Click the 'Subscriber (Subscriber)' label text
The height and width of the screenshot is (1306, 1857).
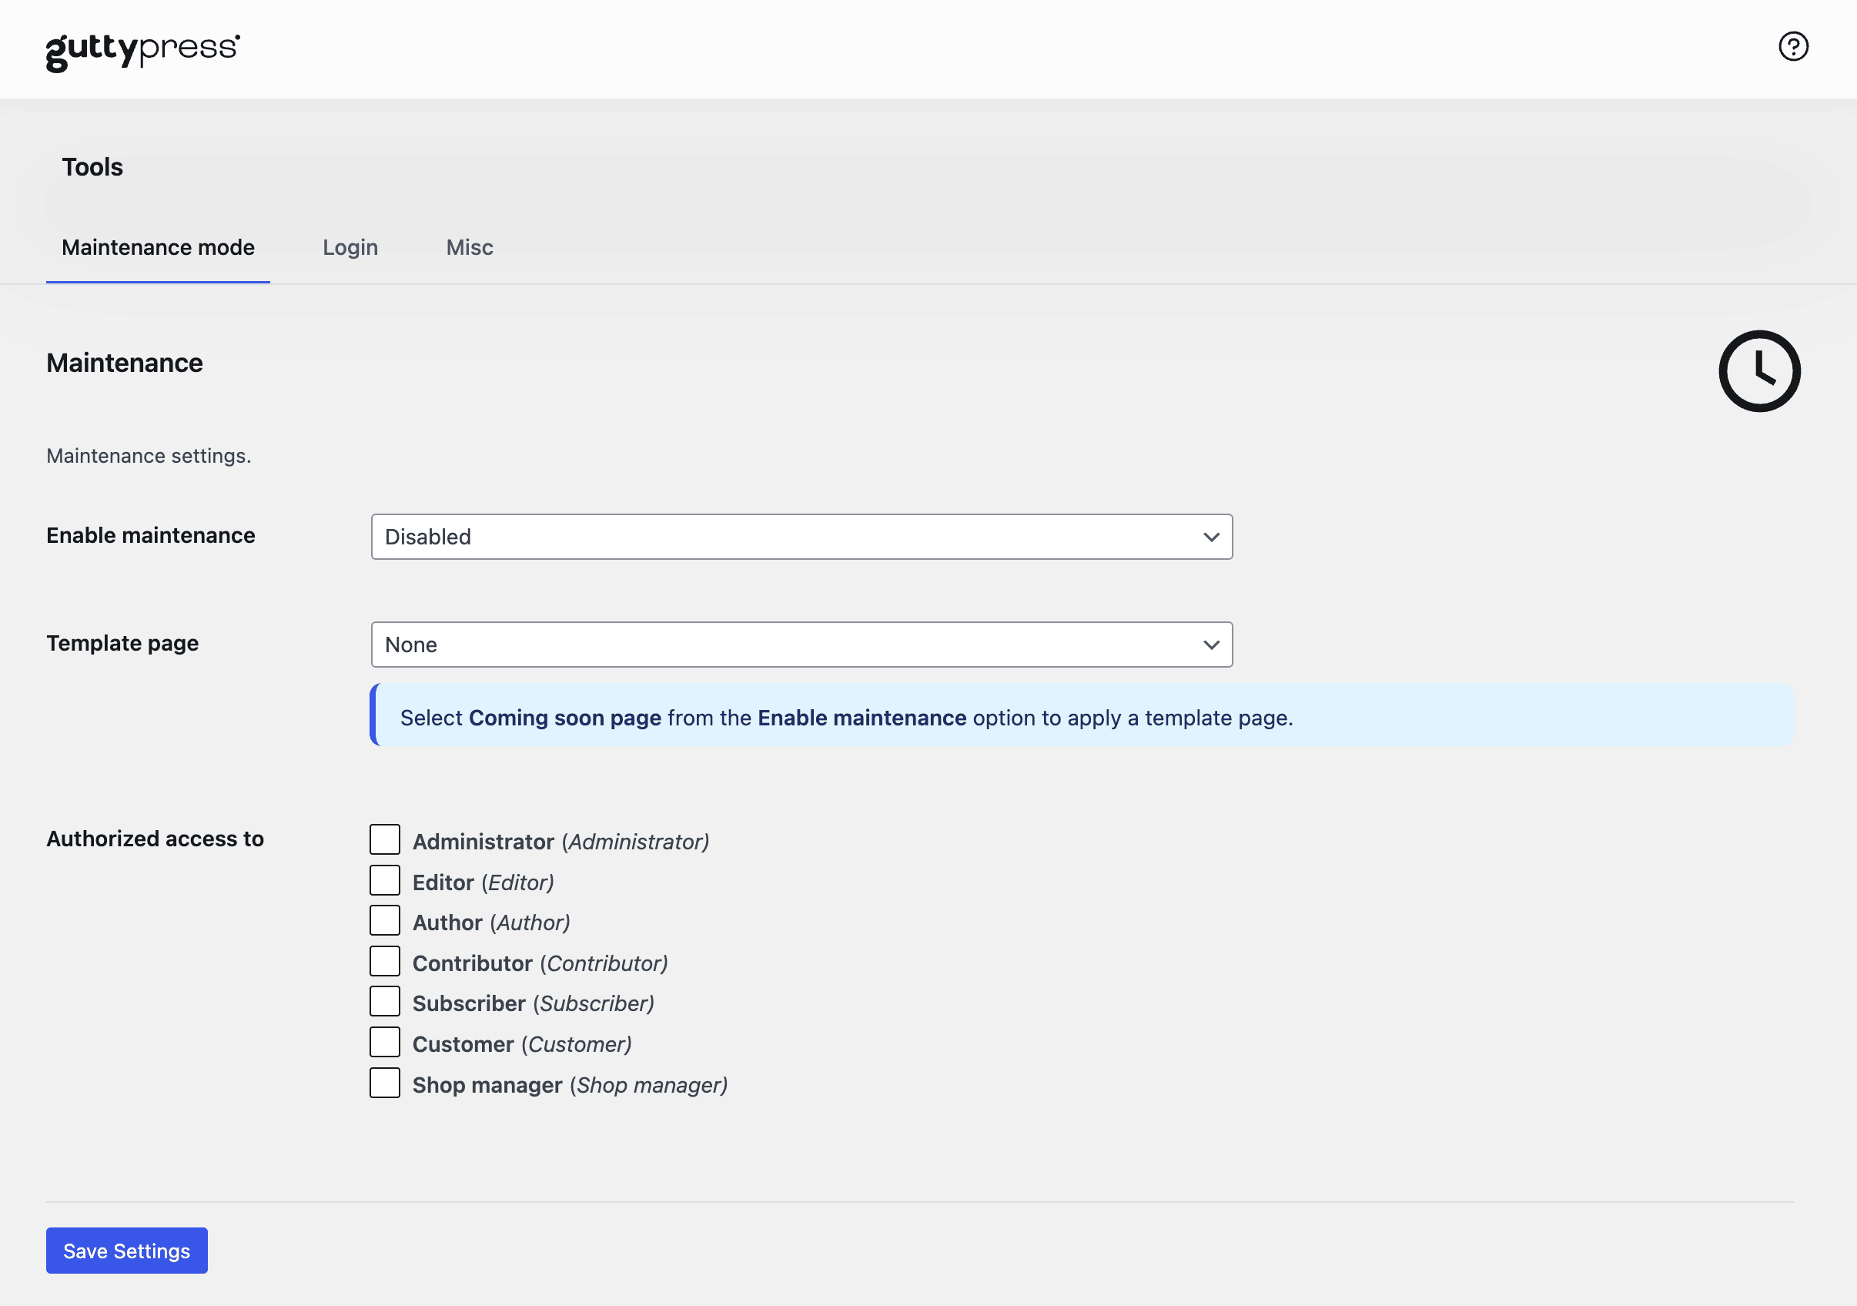533,1003
